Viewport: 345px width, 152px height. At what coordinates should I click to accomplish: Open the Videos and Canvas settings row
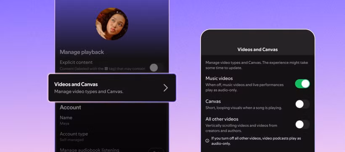pos(112,88)
